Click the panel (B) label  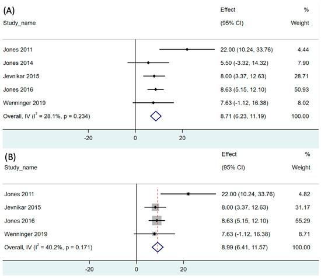[x=10, y=157]
